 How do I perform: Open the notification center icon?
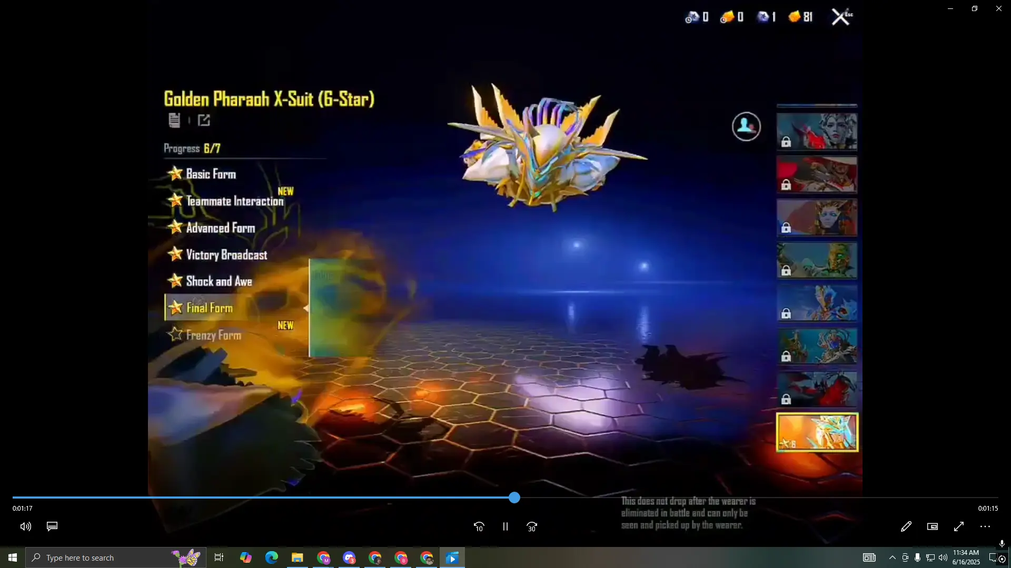[x=993, y=557]
